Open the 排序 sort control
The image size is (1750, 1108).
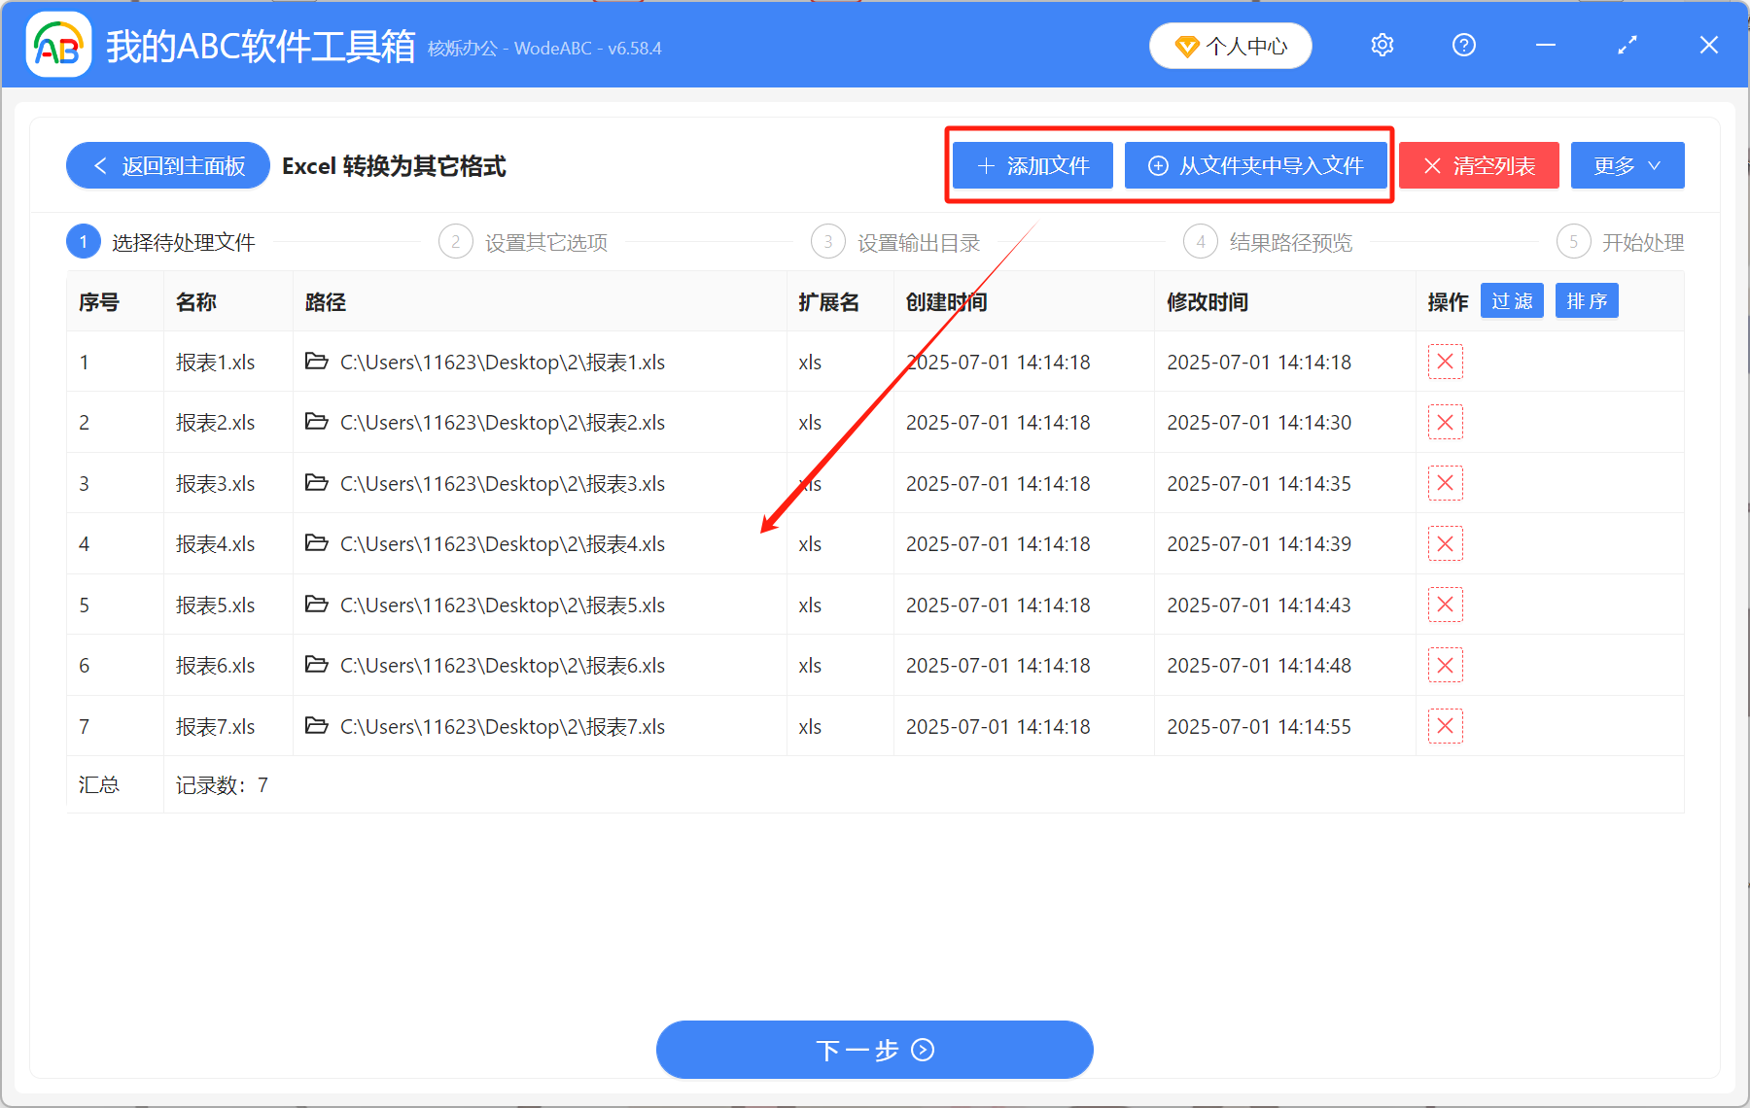(1587, 300)
